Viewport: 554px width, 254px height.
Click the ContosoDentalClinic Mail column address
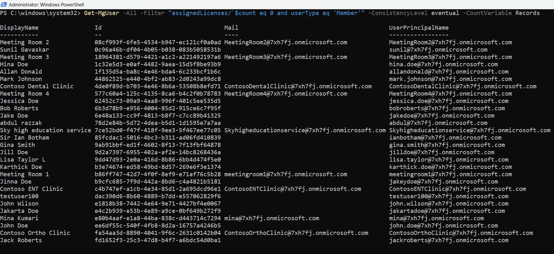point(298,86)
